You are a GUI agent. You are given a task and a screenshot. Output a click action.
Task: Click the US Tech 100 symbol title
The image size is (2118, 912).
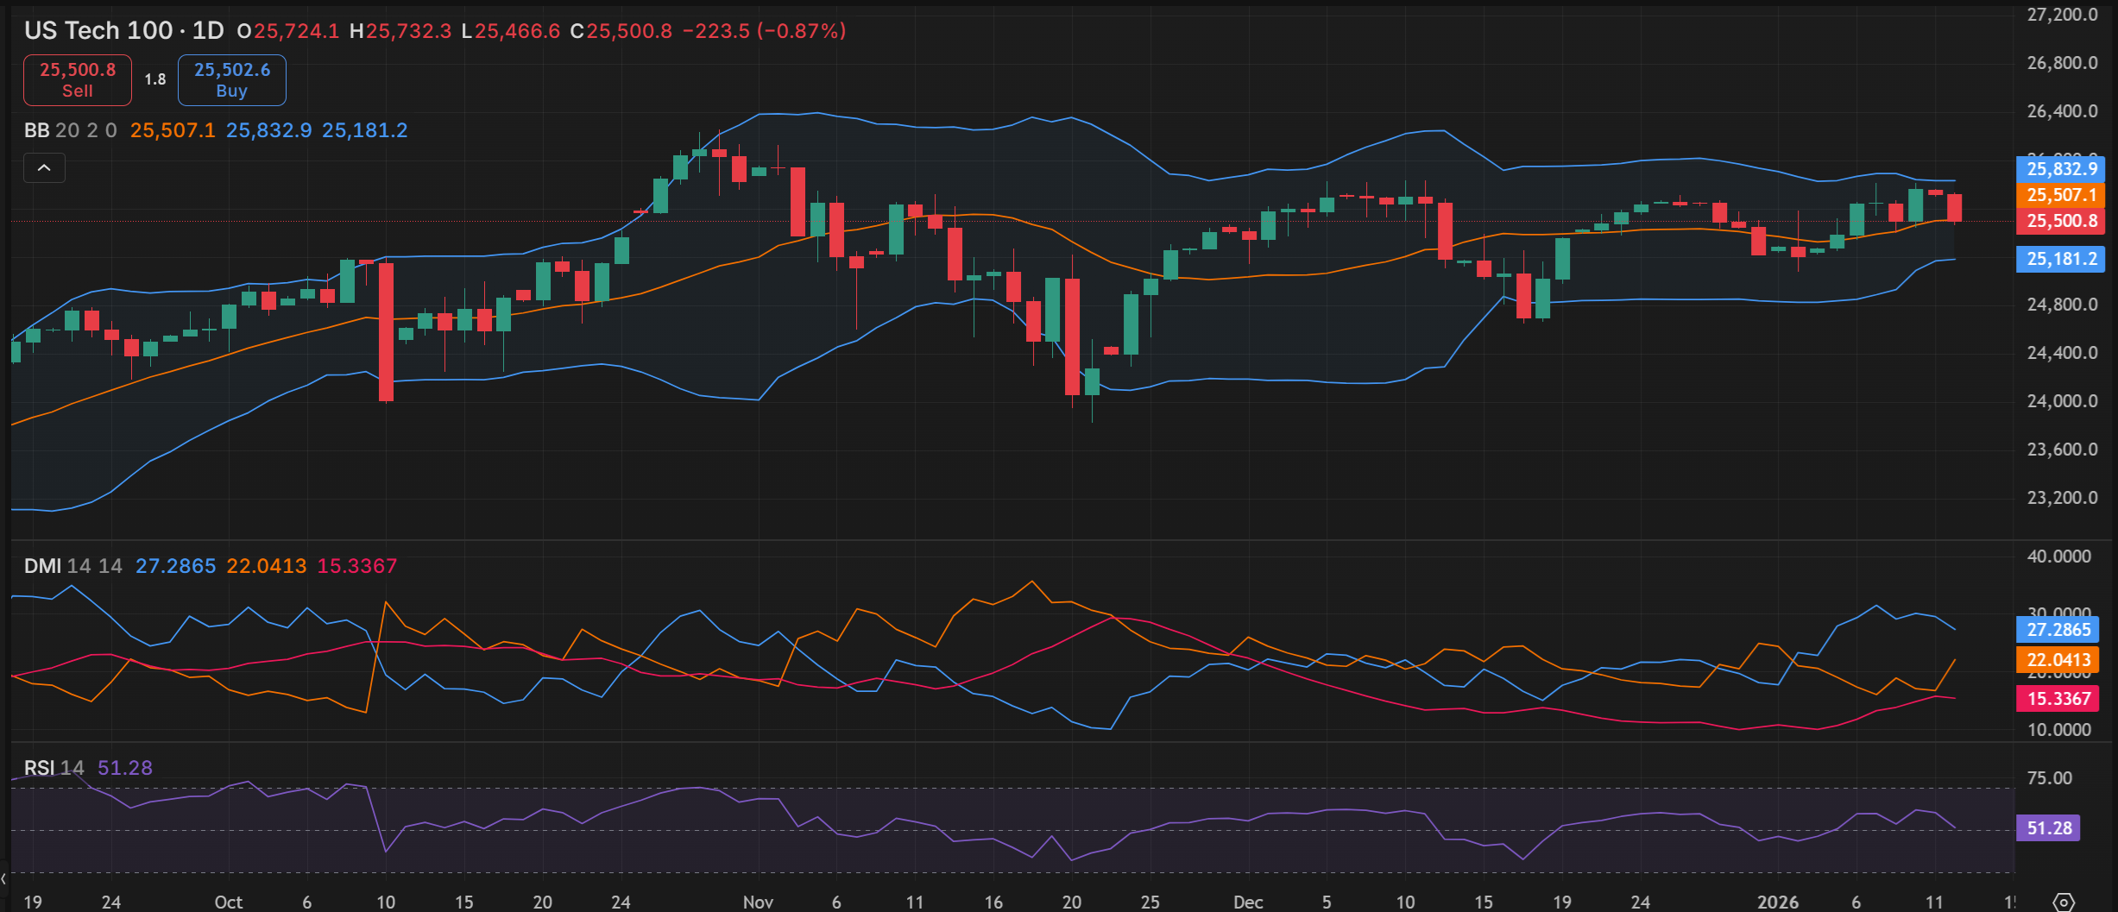[x=98, y=31]
